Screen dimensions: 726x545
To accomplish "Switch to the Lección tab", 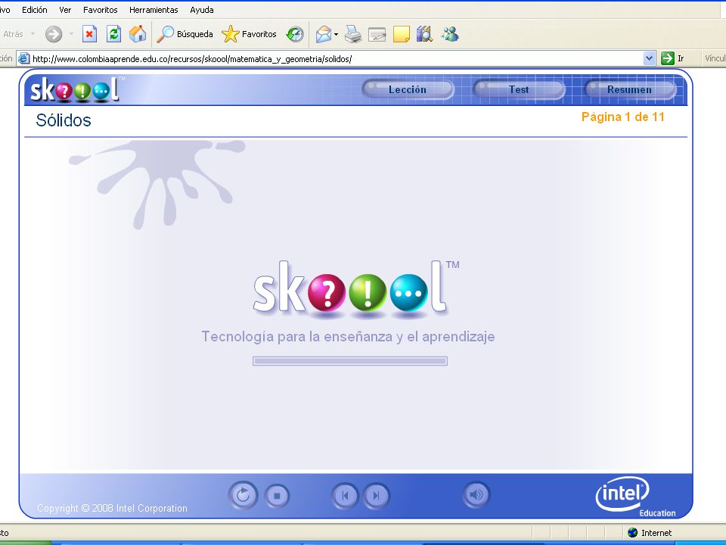I will [408, 89].
